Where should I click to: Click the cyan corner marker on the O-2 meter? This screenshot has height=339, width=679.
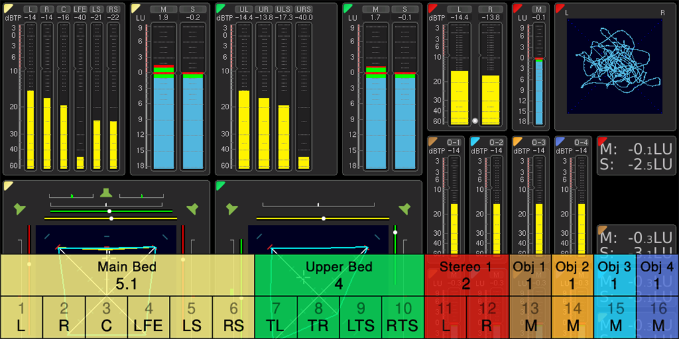tap(475, 141)
